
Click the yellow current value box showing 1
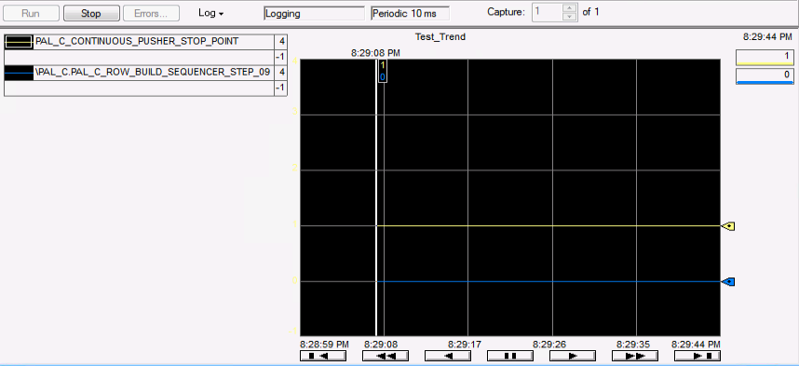click(x=765, y=57)
